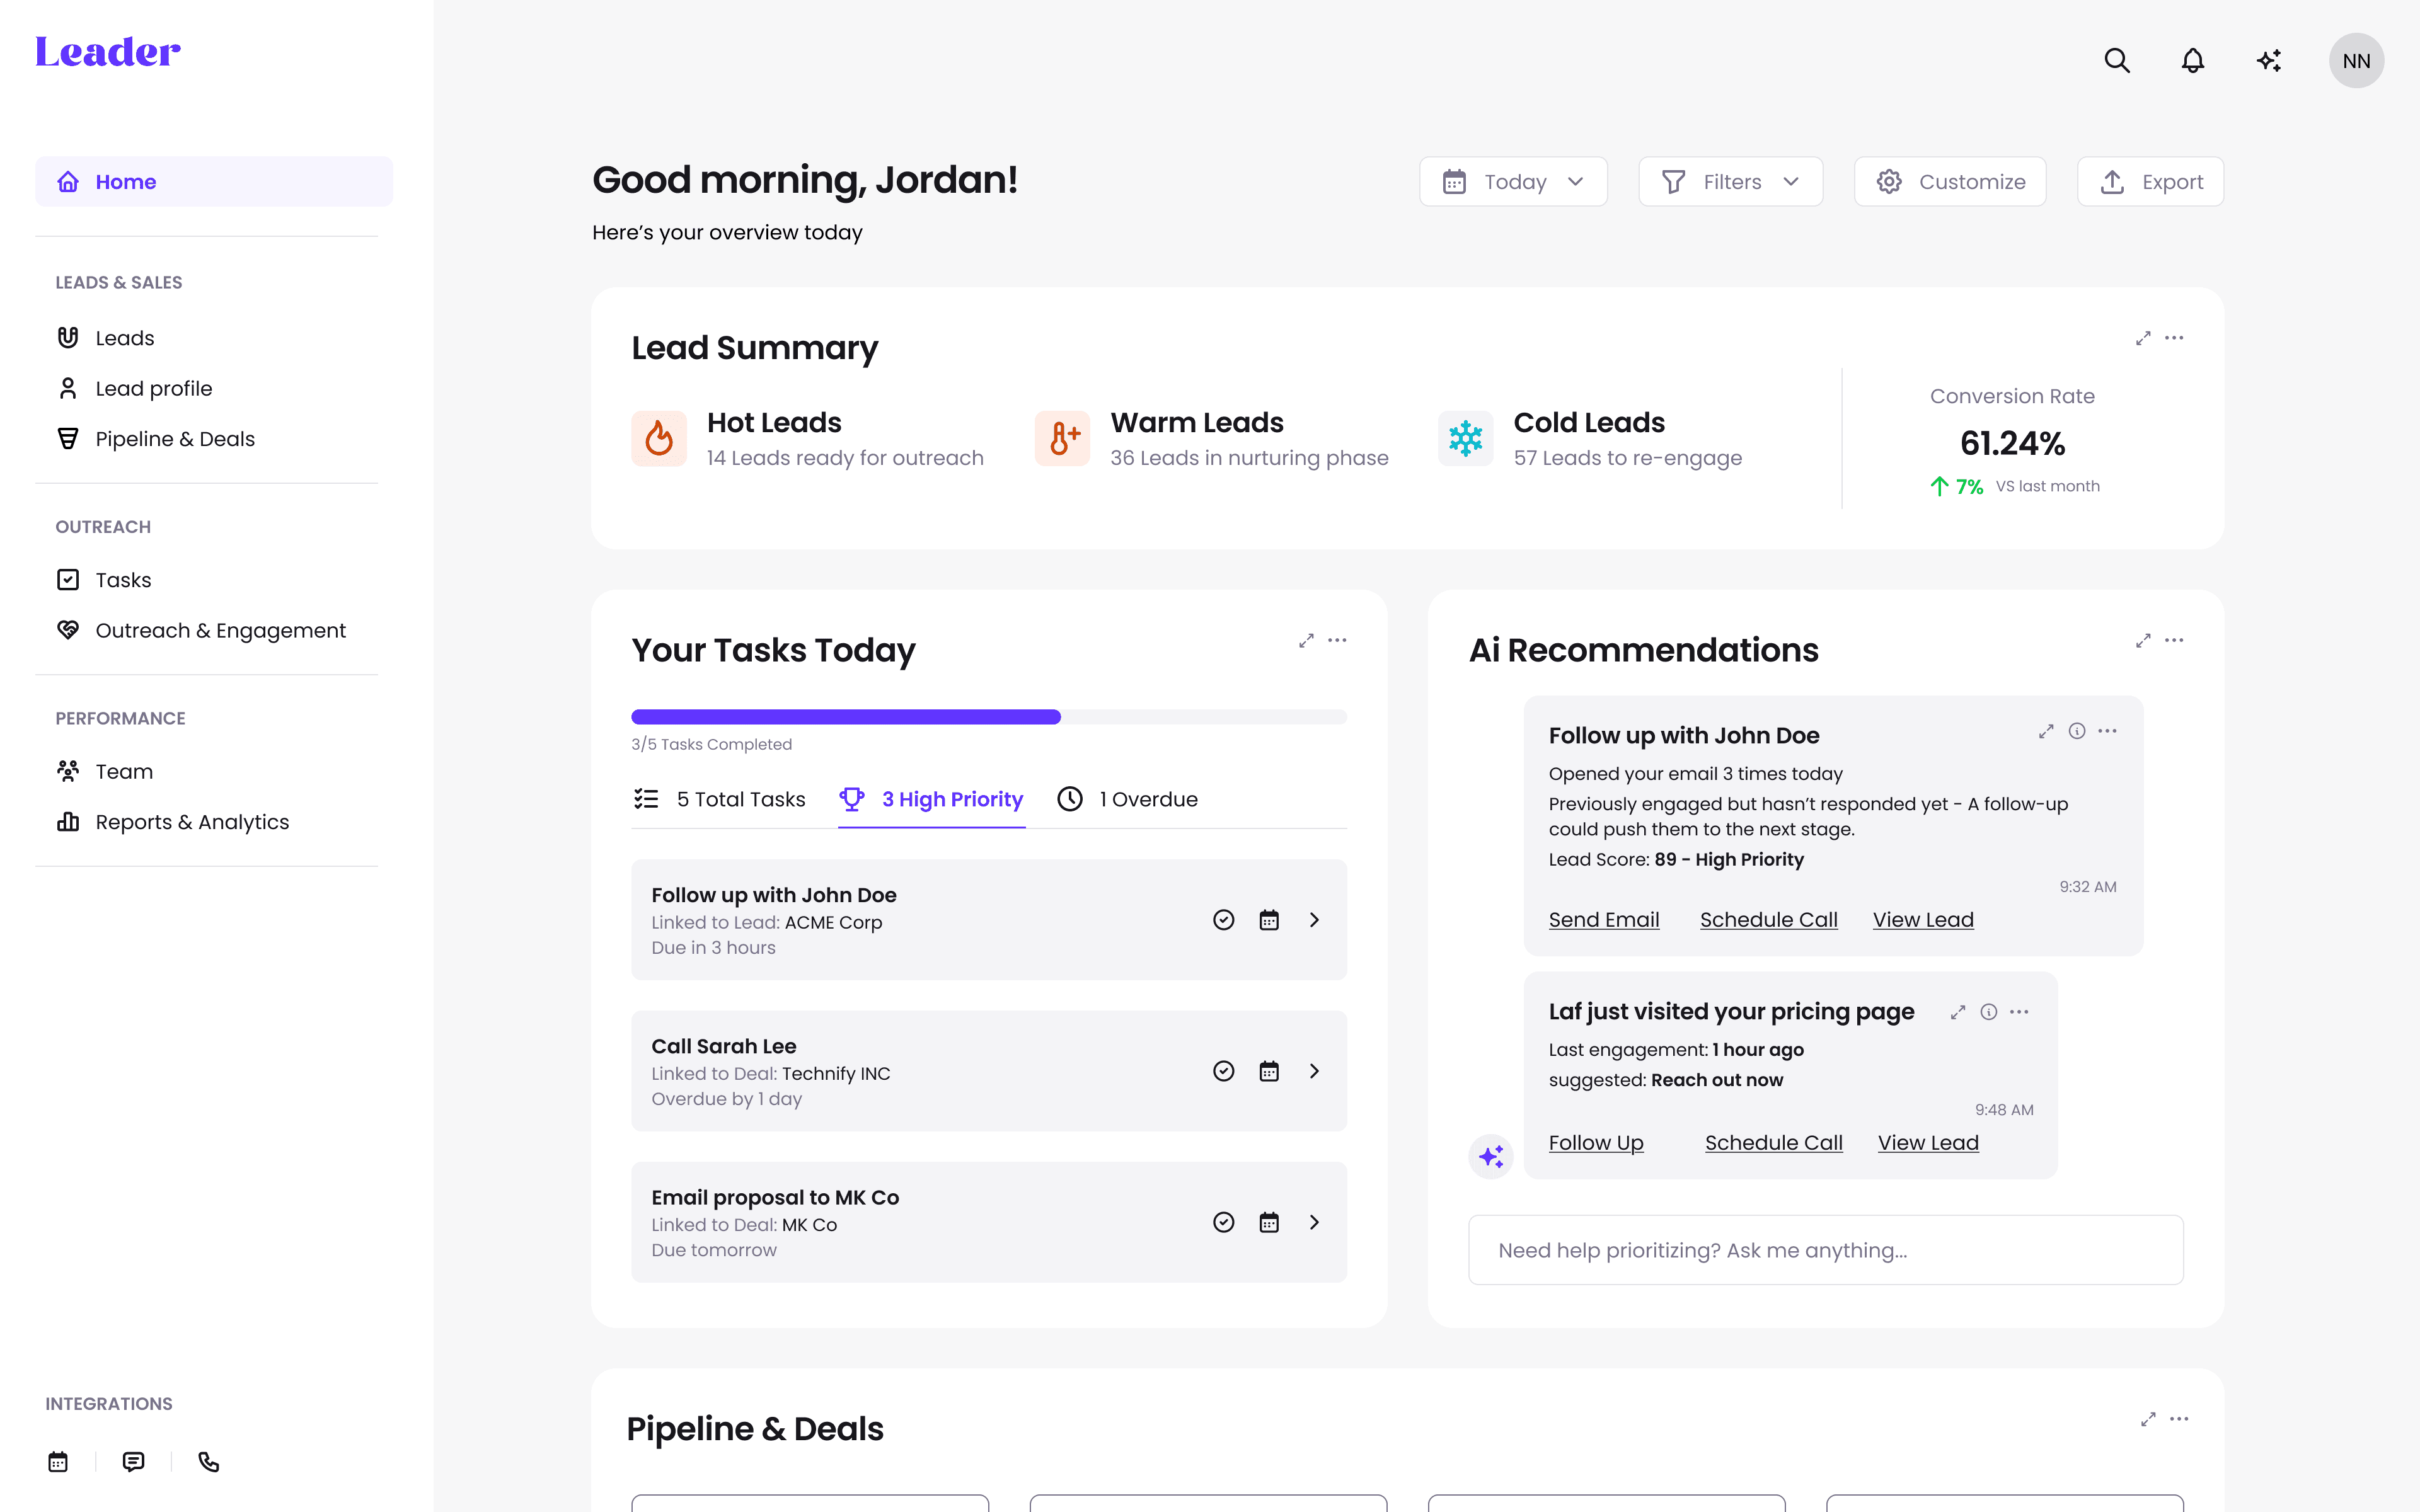Click the Export button
Viewport: 2420px width, 1512px height.
[x=2150, y=182]
